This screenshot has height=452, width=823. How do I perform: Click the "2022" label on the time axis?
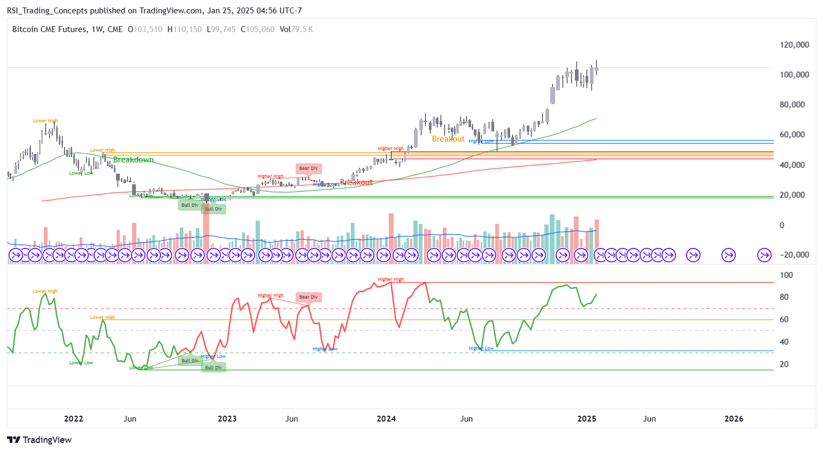[74, 419]
